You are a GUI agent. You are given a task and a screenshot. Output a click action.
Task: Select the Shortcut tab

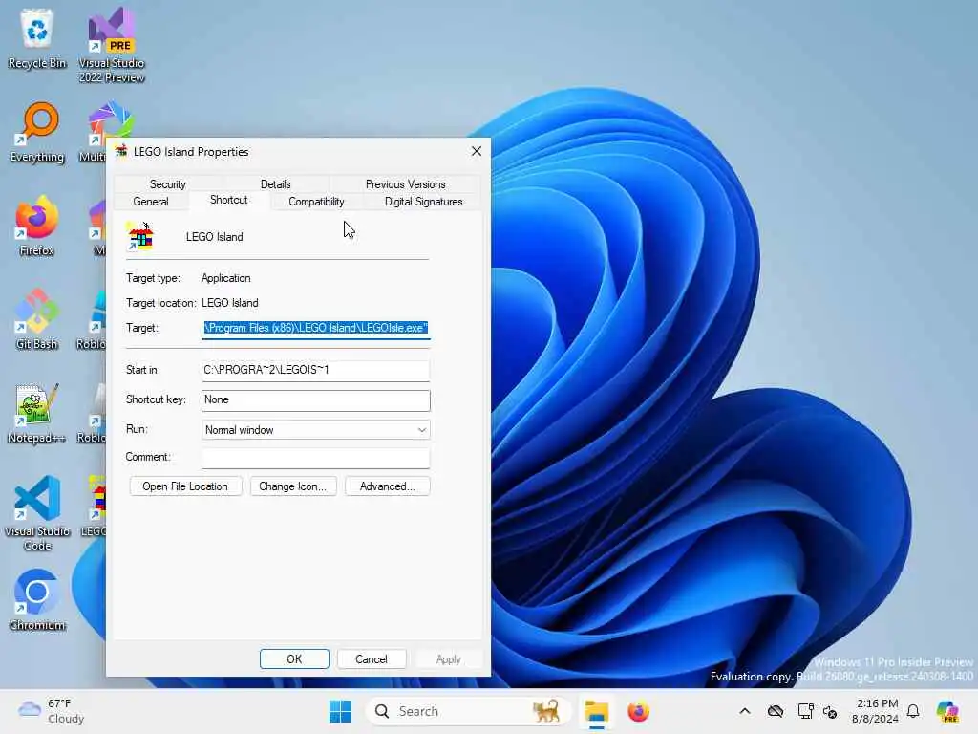pyautogui.click(x=229, y=200)
